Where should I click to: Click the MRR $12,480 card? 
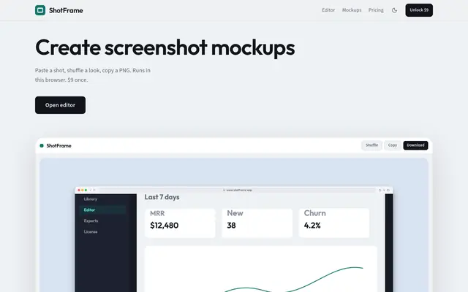pyautogui.click(x=180, y=223)
